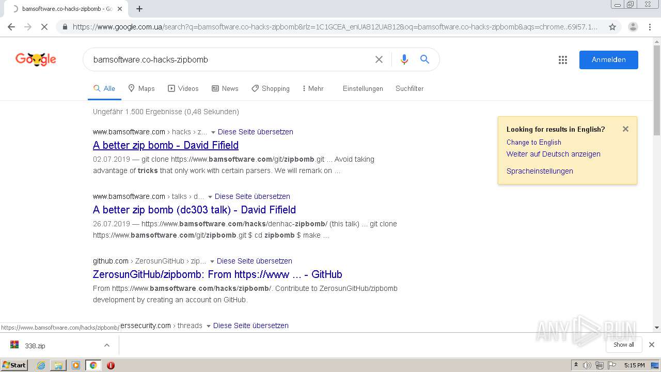
Task: Expand dropdown arrow beside github.com ZerosunGitHub URL
Action: pos(212,261)
